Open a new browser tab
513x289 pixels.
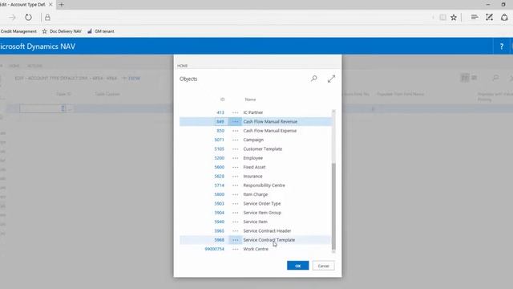coord(61,5)
